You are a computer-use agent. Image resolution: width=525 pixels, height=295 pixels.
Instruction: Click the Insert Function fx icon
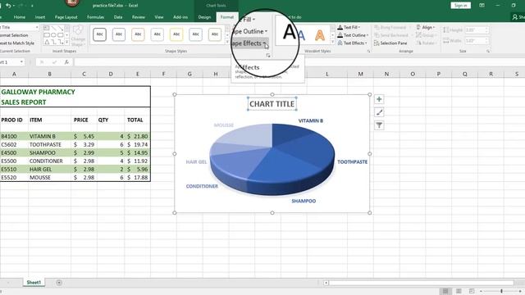pyautogui.click(x=66, y=62)
